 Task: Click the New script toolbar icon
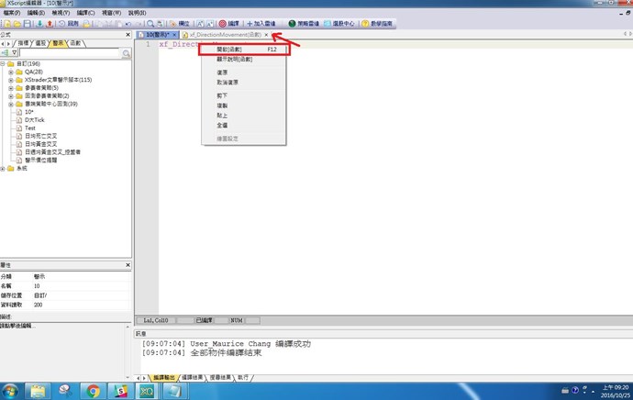click(x=7, y=24)
